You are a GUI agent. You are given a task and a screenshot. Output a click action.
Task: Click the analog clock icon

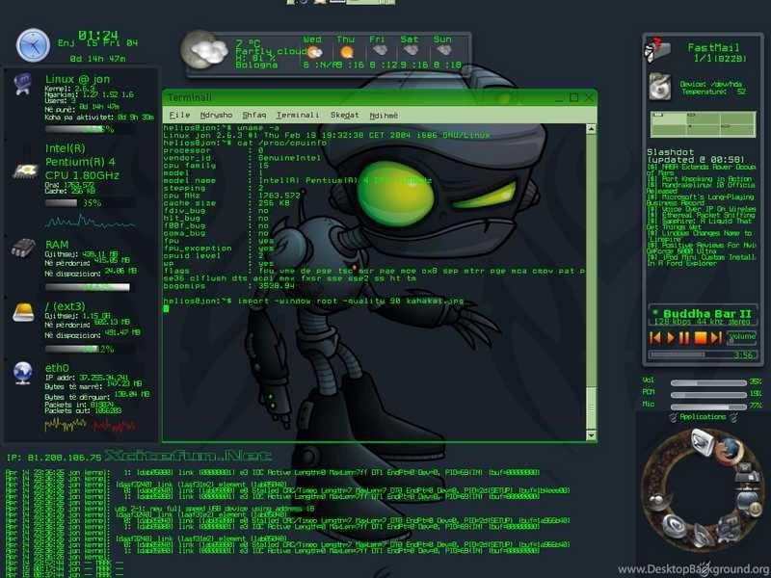(32, 44)
